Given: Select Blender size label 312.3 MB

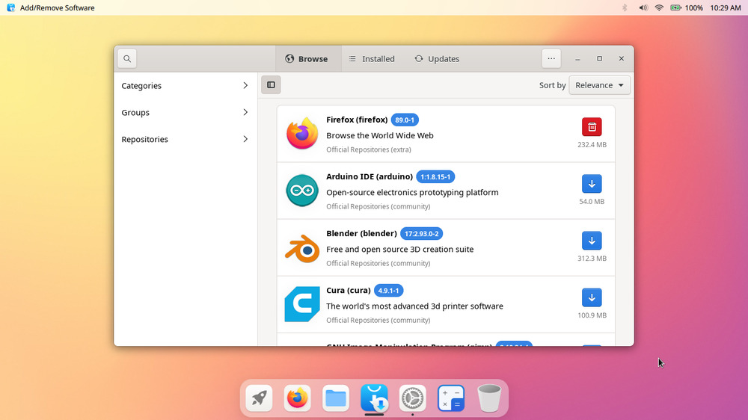Looking at the screenshot, I should (592, 259).
